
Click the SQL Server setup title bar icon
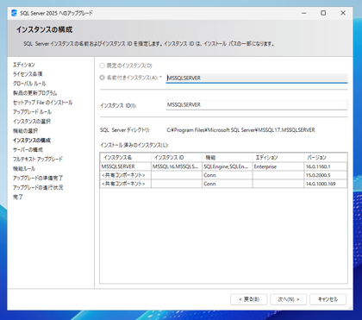[x=14, y=13]
